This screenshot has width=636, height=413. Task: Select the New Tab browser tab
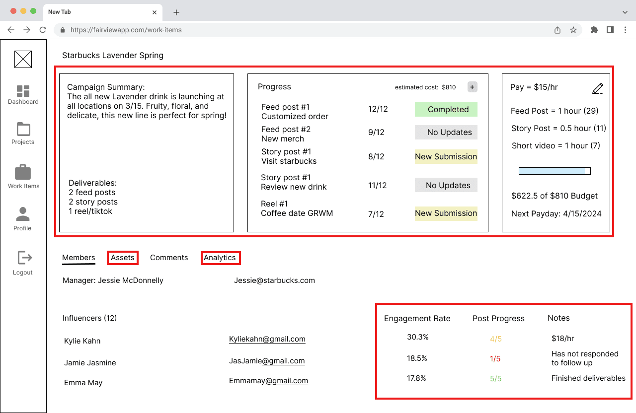[103, 12]
